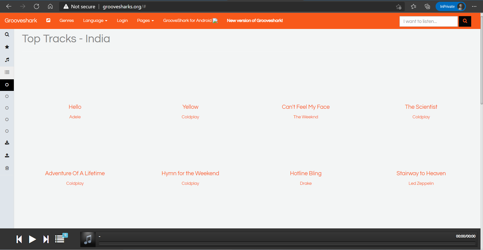Viewport: 483px width, 250px height.
Task: Expand the Pages dropdown menu
Action: click(145, 21)
